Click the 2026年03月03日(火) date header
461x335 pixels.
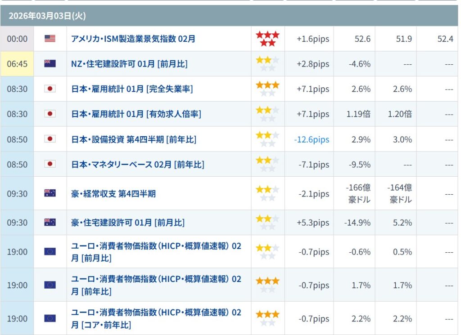tap(47, 16)
